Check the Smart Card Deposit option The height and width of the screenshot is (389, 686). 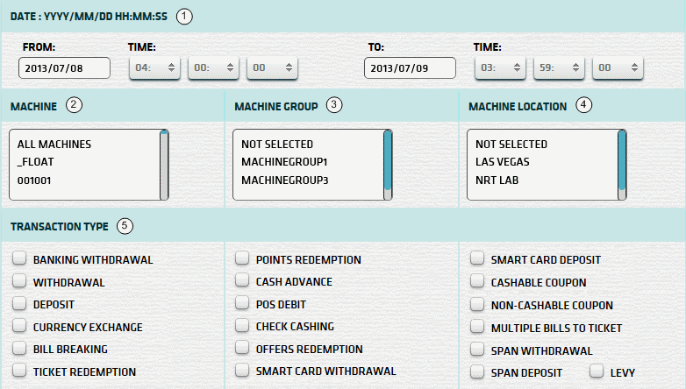[x=477, y=259]
